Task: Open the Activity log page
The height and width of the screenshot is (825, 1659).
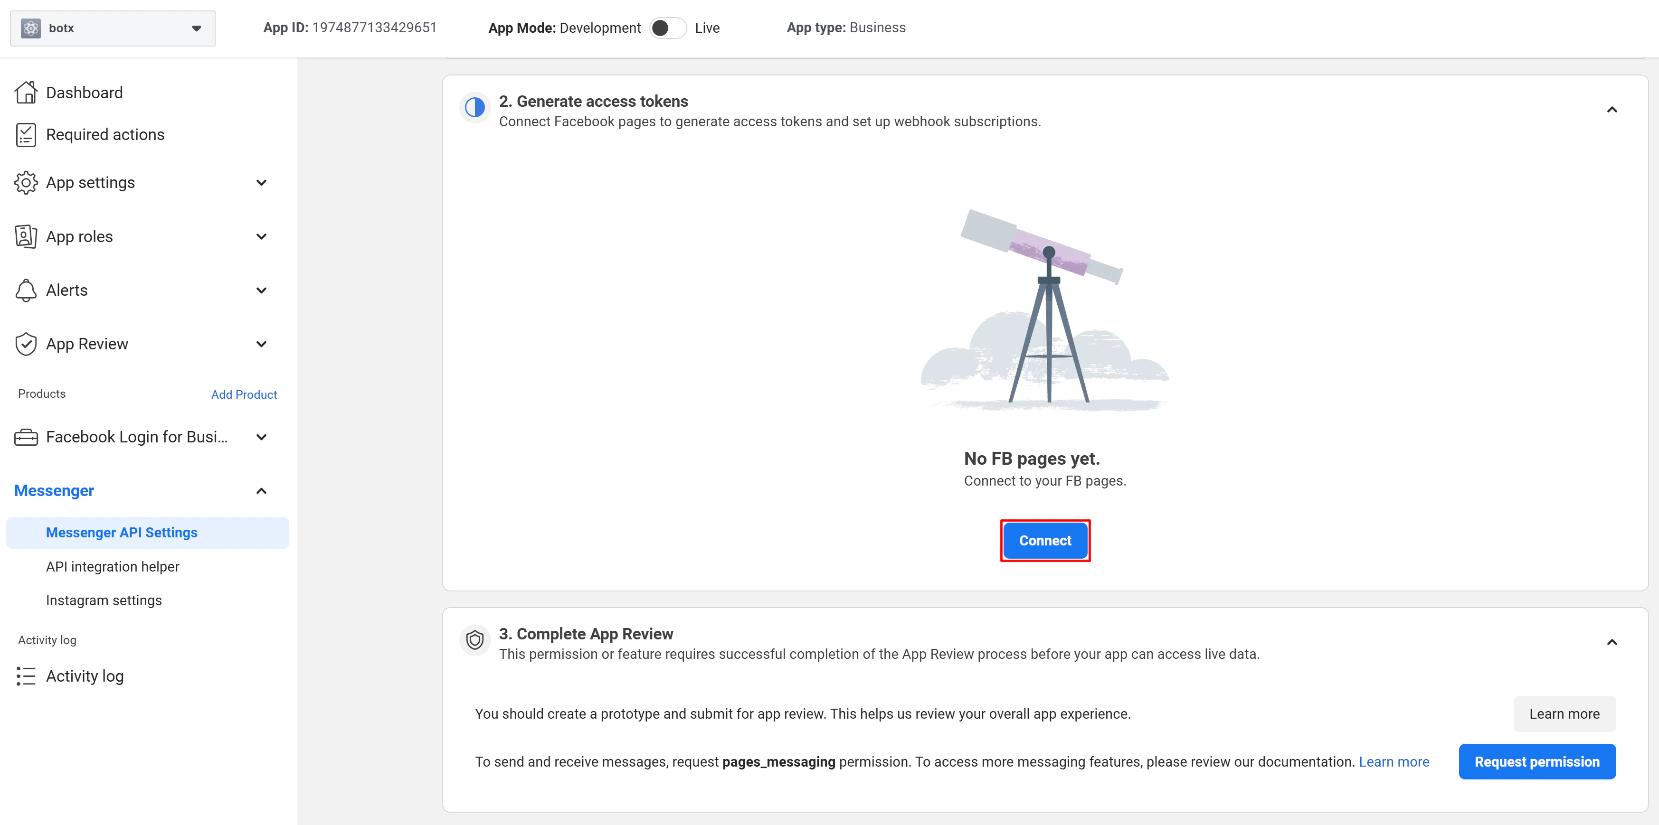Action: (85, 676)
